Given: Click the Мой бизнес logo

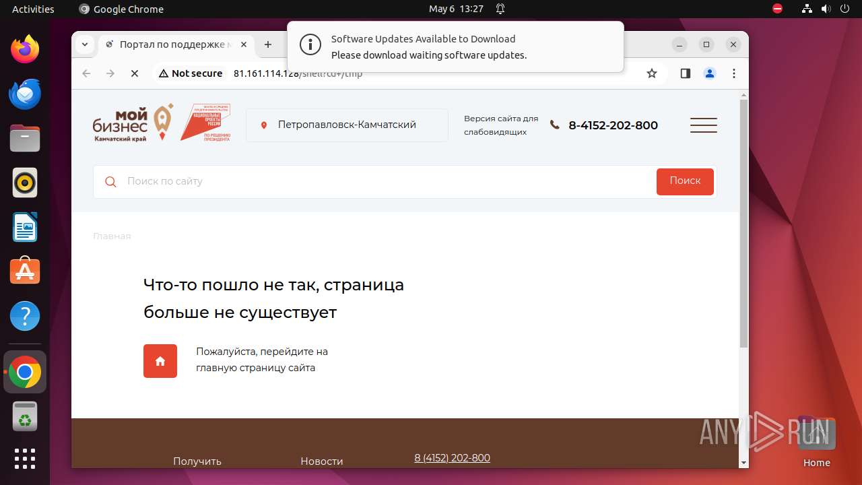Looking at the screenshot, I should tap(133, 122).
